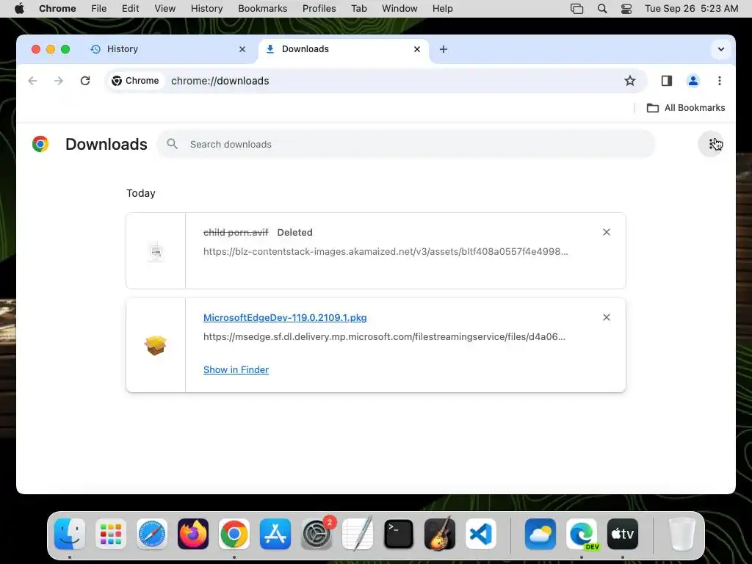This screenshot has height=564, width=752.
Task: Open the Profiles menu
Action: click(x=319, y=9)
